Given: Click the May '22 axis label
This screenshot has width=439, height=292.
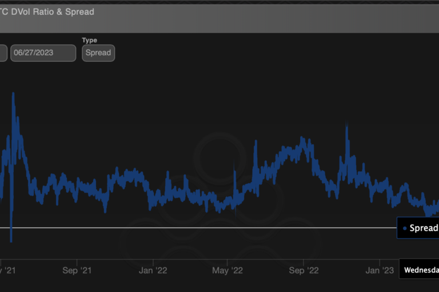Looking at the screenshot, I should coord(228,270).
